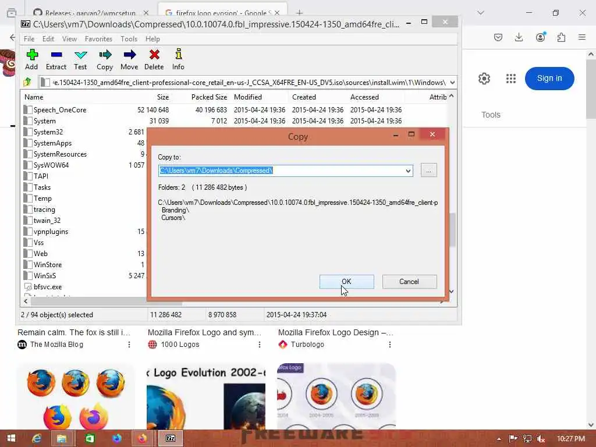Screen dimensions: 596x447
Task: Cancel the Copy dialog
Action: click(x=409, y=282)
